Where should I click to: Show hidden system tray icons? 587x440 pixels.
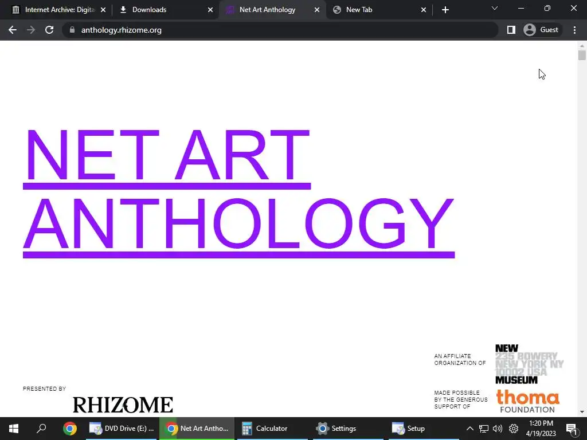tap(469, 429)
